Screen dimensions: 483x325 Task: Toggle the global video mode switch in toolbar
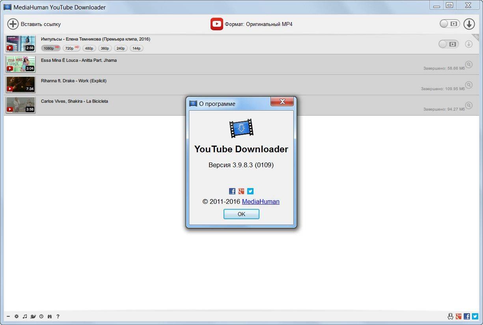point(450,24)
